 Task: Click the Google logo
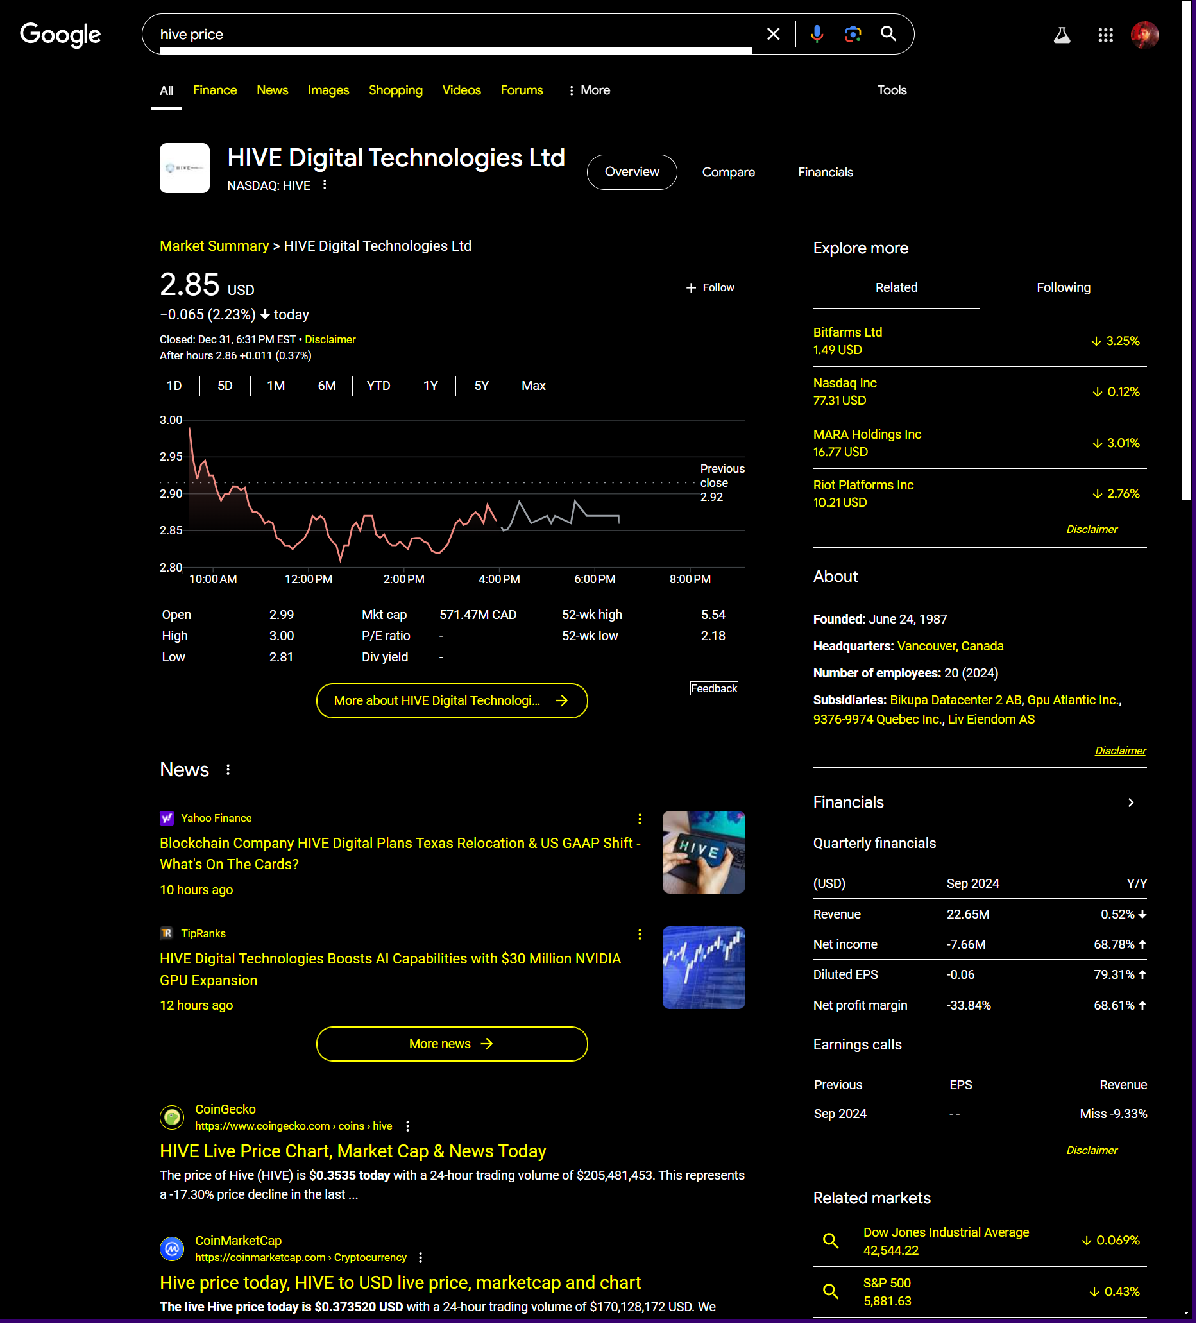[x=60, y=34]
